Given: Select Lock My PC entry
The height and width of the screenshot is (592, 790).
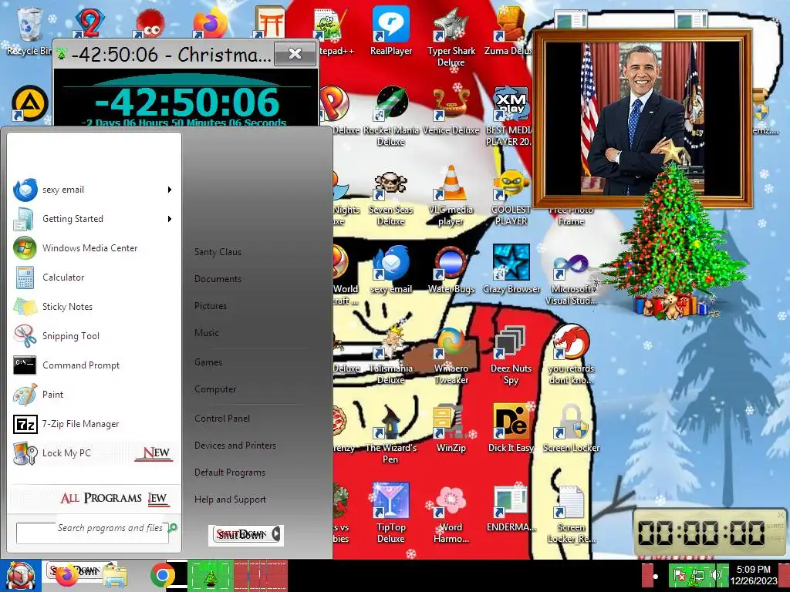Looking at the screenshot, I should [x=93, y=453].
